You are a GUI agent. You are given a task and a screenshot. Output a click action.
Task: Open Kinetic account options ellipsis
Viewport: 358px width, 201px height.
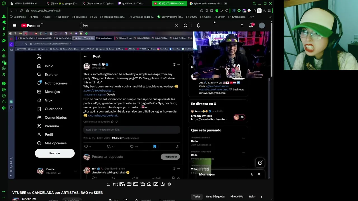coord(75,171)
